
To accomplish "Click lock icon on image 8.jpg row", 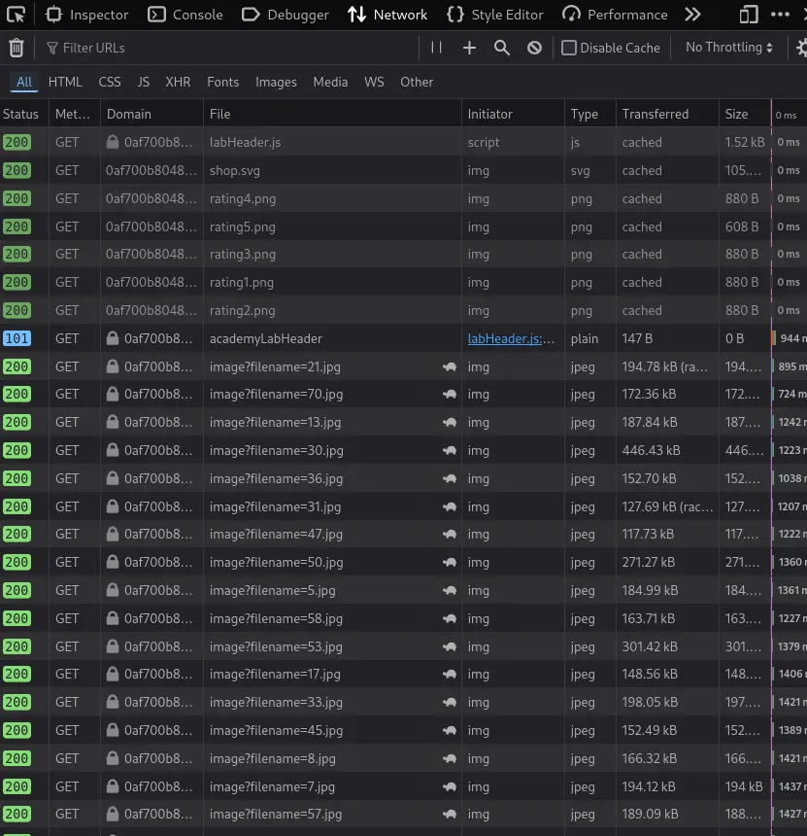I will [x=112, y=757].
